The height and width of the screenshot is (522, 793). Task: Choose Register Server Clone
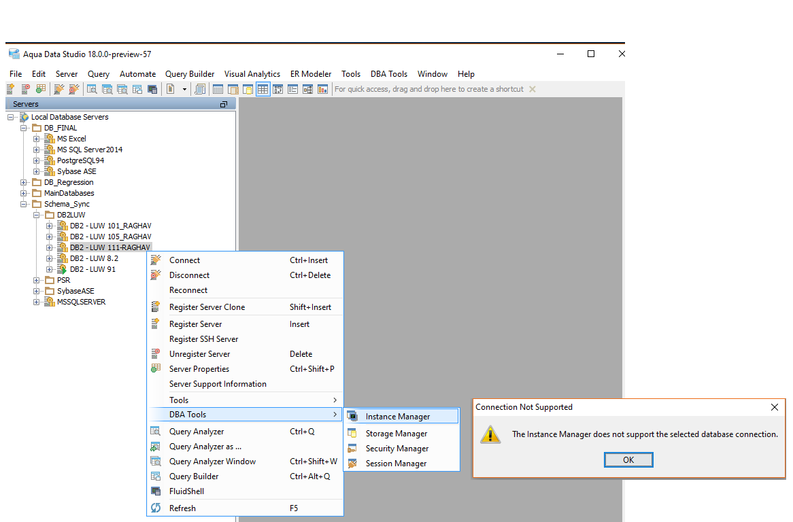(246, 307)
